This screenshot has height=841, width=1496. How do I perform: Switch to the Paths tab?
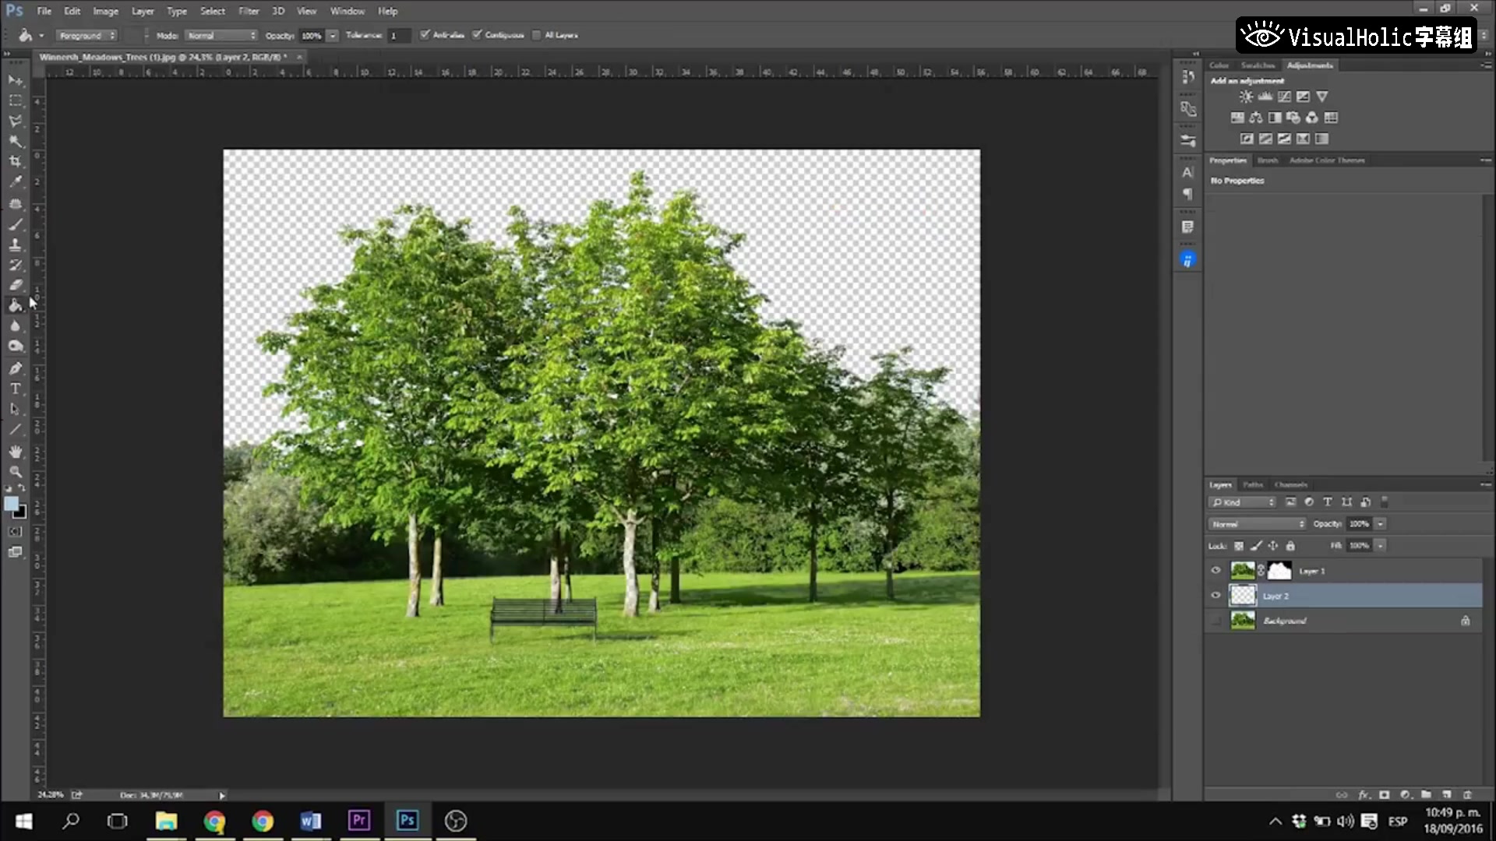click(x=1252, y=484)
